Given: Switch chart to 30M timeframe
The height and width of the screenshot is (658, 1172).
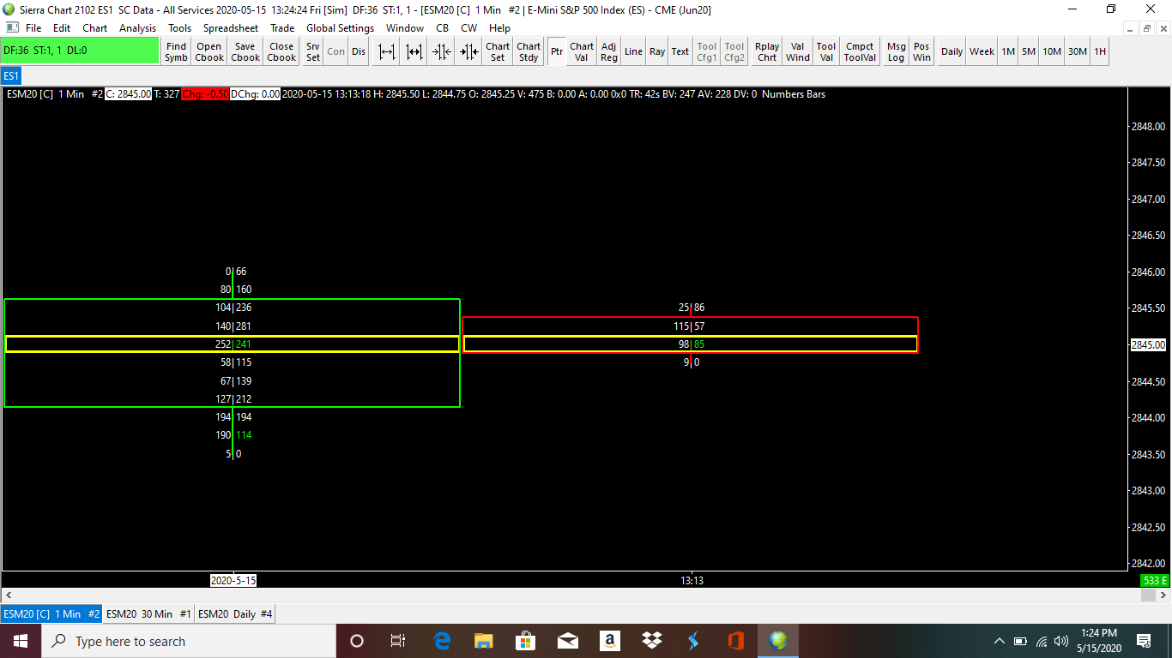Looking at the screenshot, I should (x=1077, y=51).
